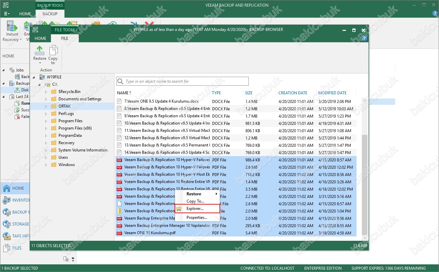This screenshot has height=272, width=439.
Task: Choose Copy To... from the context menu
Action: tap(197, 201)
